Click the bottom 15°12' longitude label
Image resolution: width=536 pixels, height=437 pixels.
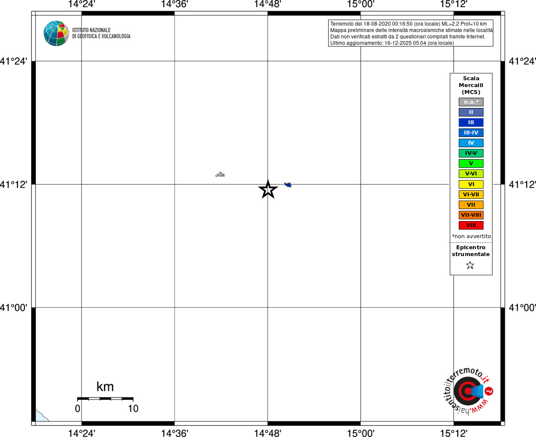pos(454,433)
